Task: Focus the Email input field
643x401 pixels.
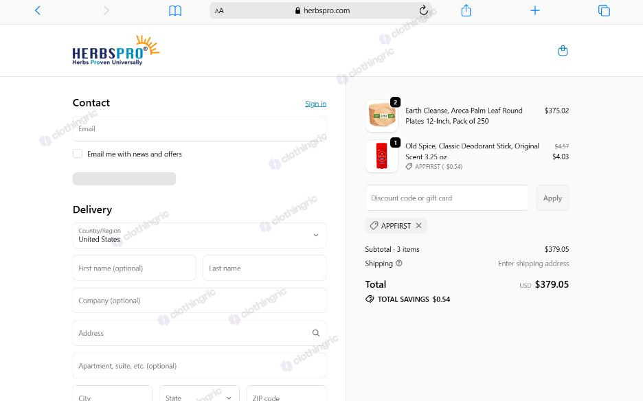Action: pyautogui.click(x=199, y=129)
